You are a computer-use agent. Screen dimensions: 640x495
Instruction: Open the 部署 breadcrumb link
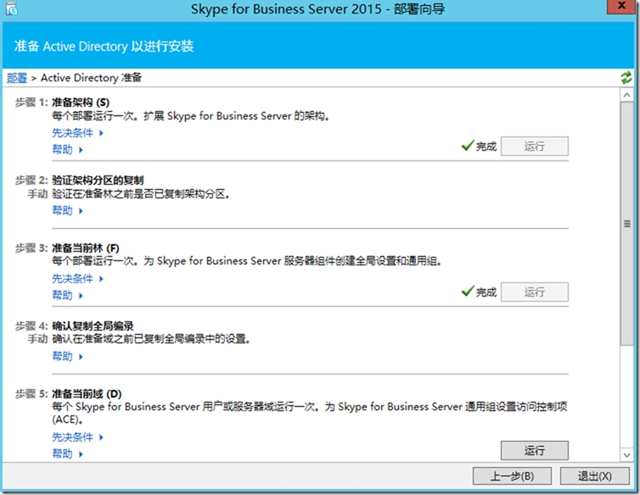pos(17,77)
